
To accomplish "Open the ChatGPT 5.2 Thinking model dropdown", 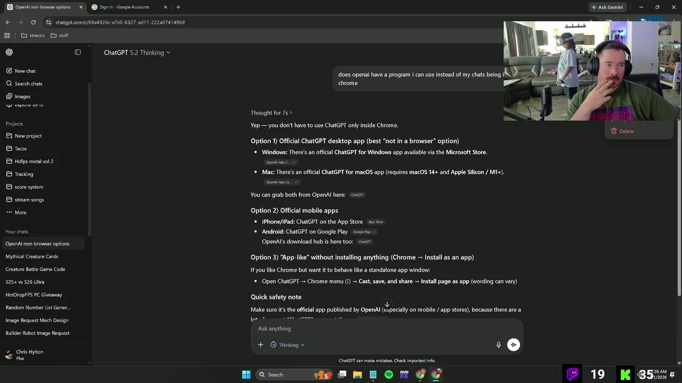I will tap(137, 53).
